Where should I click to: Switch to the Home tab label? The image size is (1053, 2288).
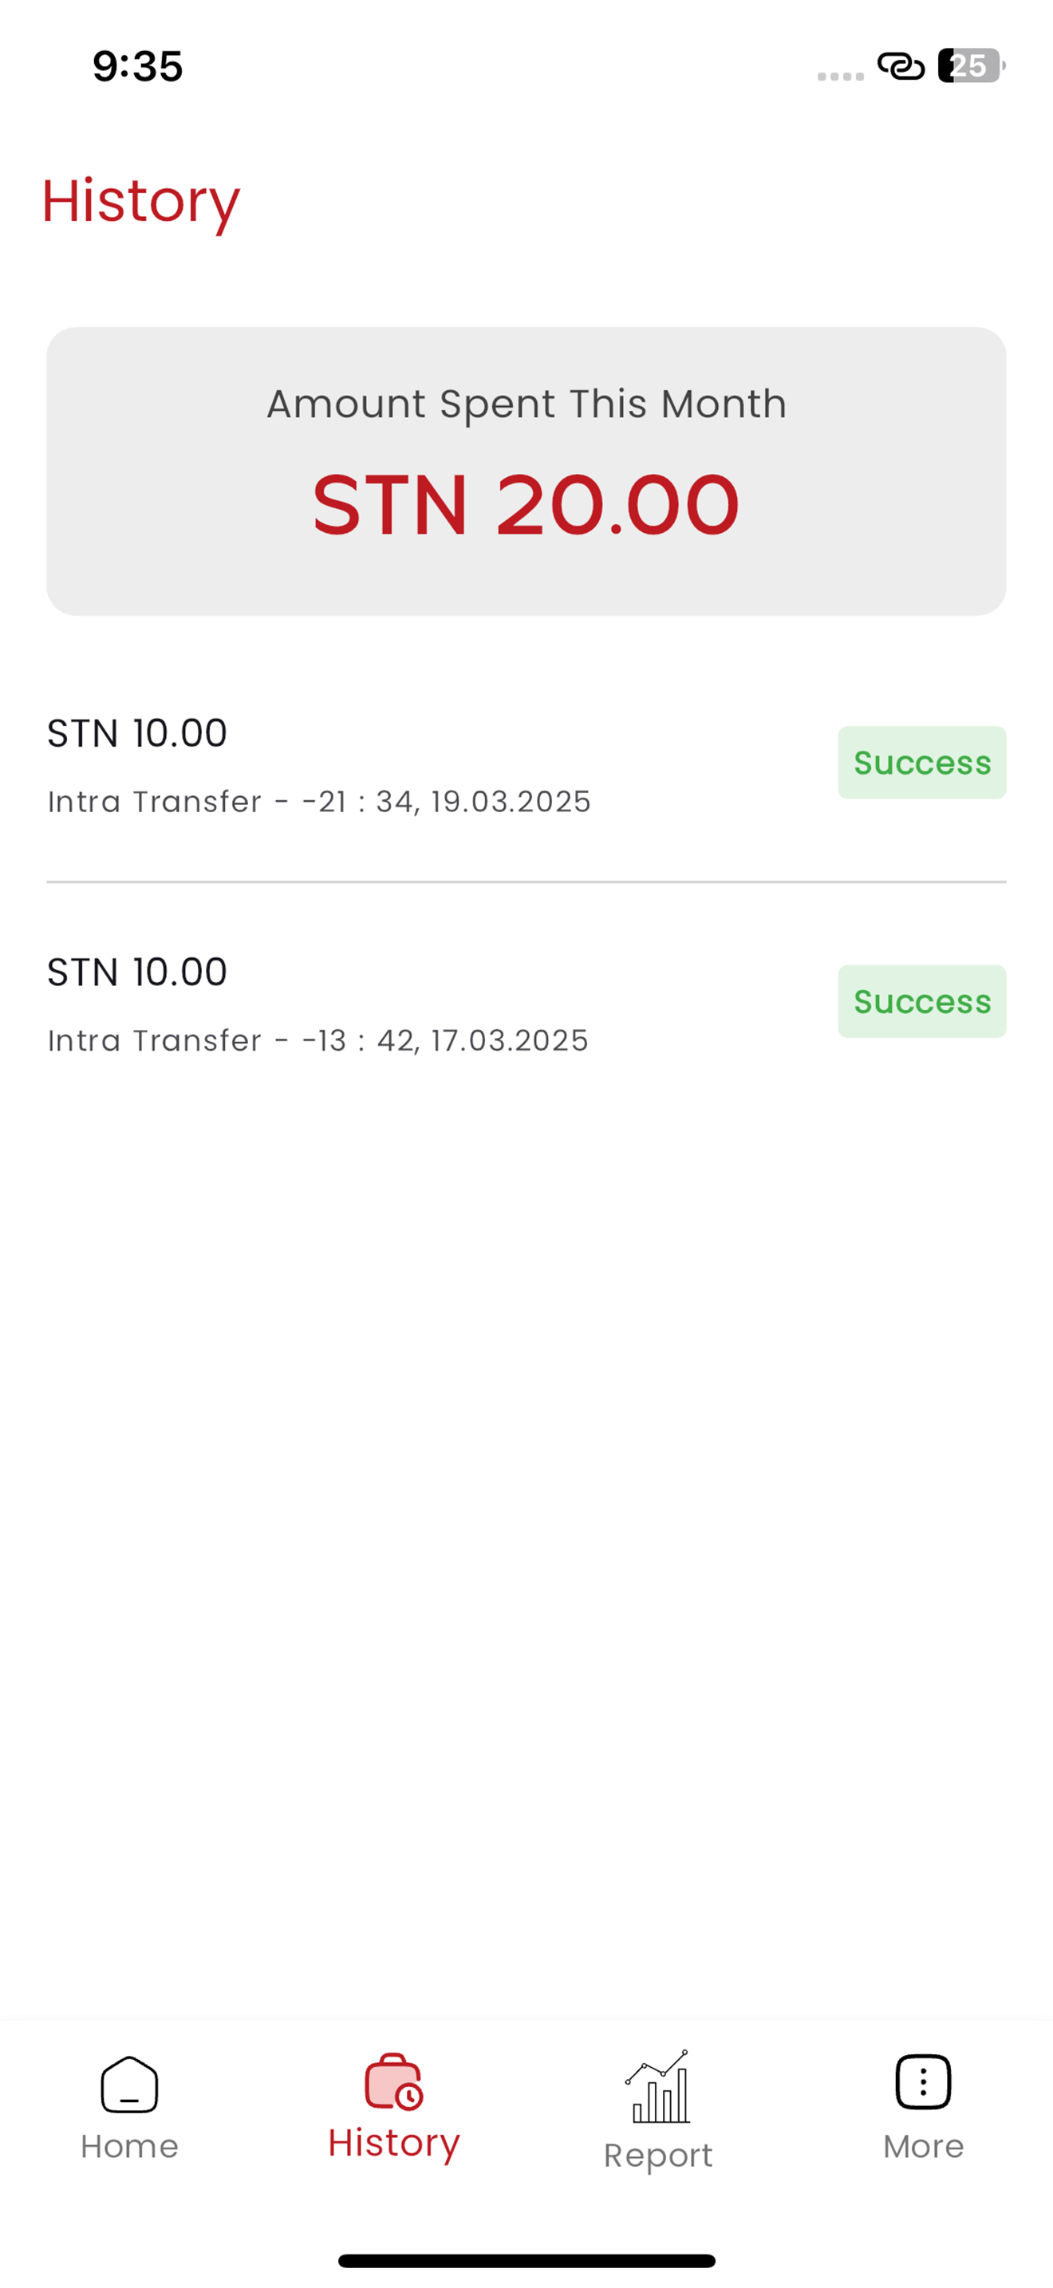coord(129,2146)
